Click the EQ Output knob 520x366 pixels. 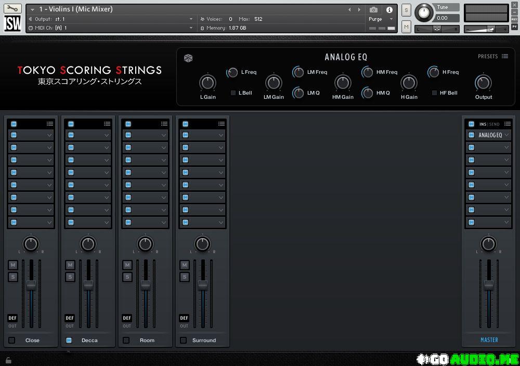click(483, 83)
